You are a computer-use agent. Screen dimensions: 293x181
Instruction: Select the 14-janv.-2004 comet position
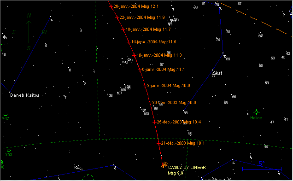point(129,42)
